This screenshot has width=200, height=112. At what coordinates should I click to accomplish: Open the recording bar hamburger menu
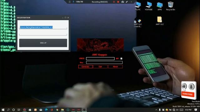click(69, 2)
